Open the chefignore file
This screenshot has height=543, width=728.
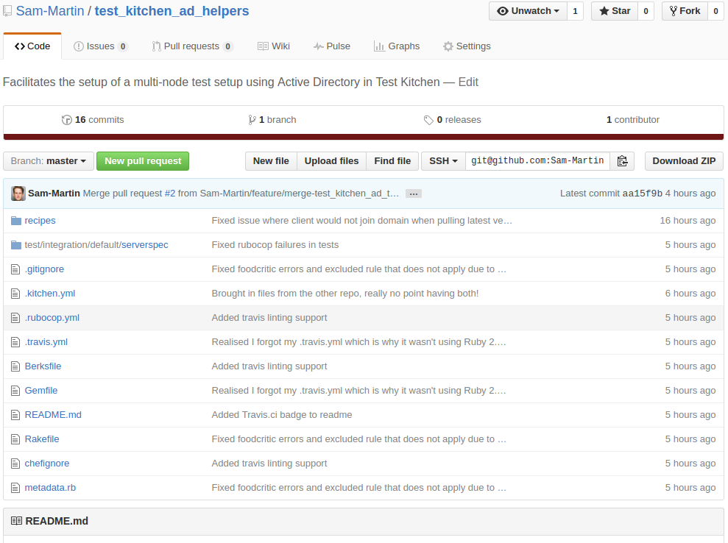point(47,464)
